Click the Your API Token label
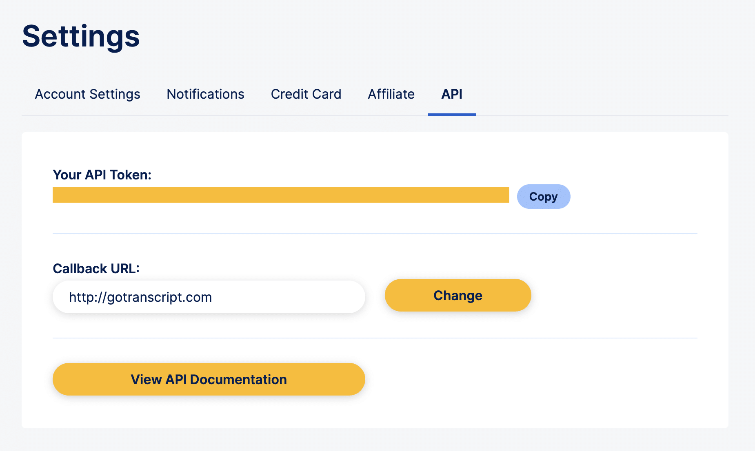 pyautogui.click(x=102, y=175)
